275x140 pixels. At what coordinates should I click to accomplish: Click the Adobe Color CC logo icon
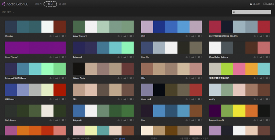coord(4,4)
